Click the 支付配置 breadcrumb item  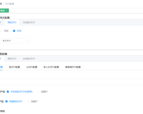[9, 4]
